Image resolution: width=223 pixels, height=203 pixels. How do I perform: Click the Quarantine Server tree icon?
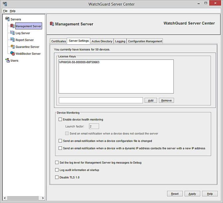coord(12,47)
